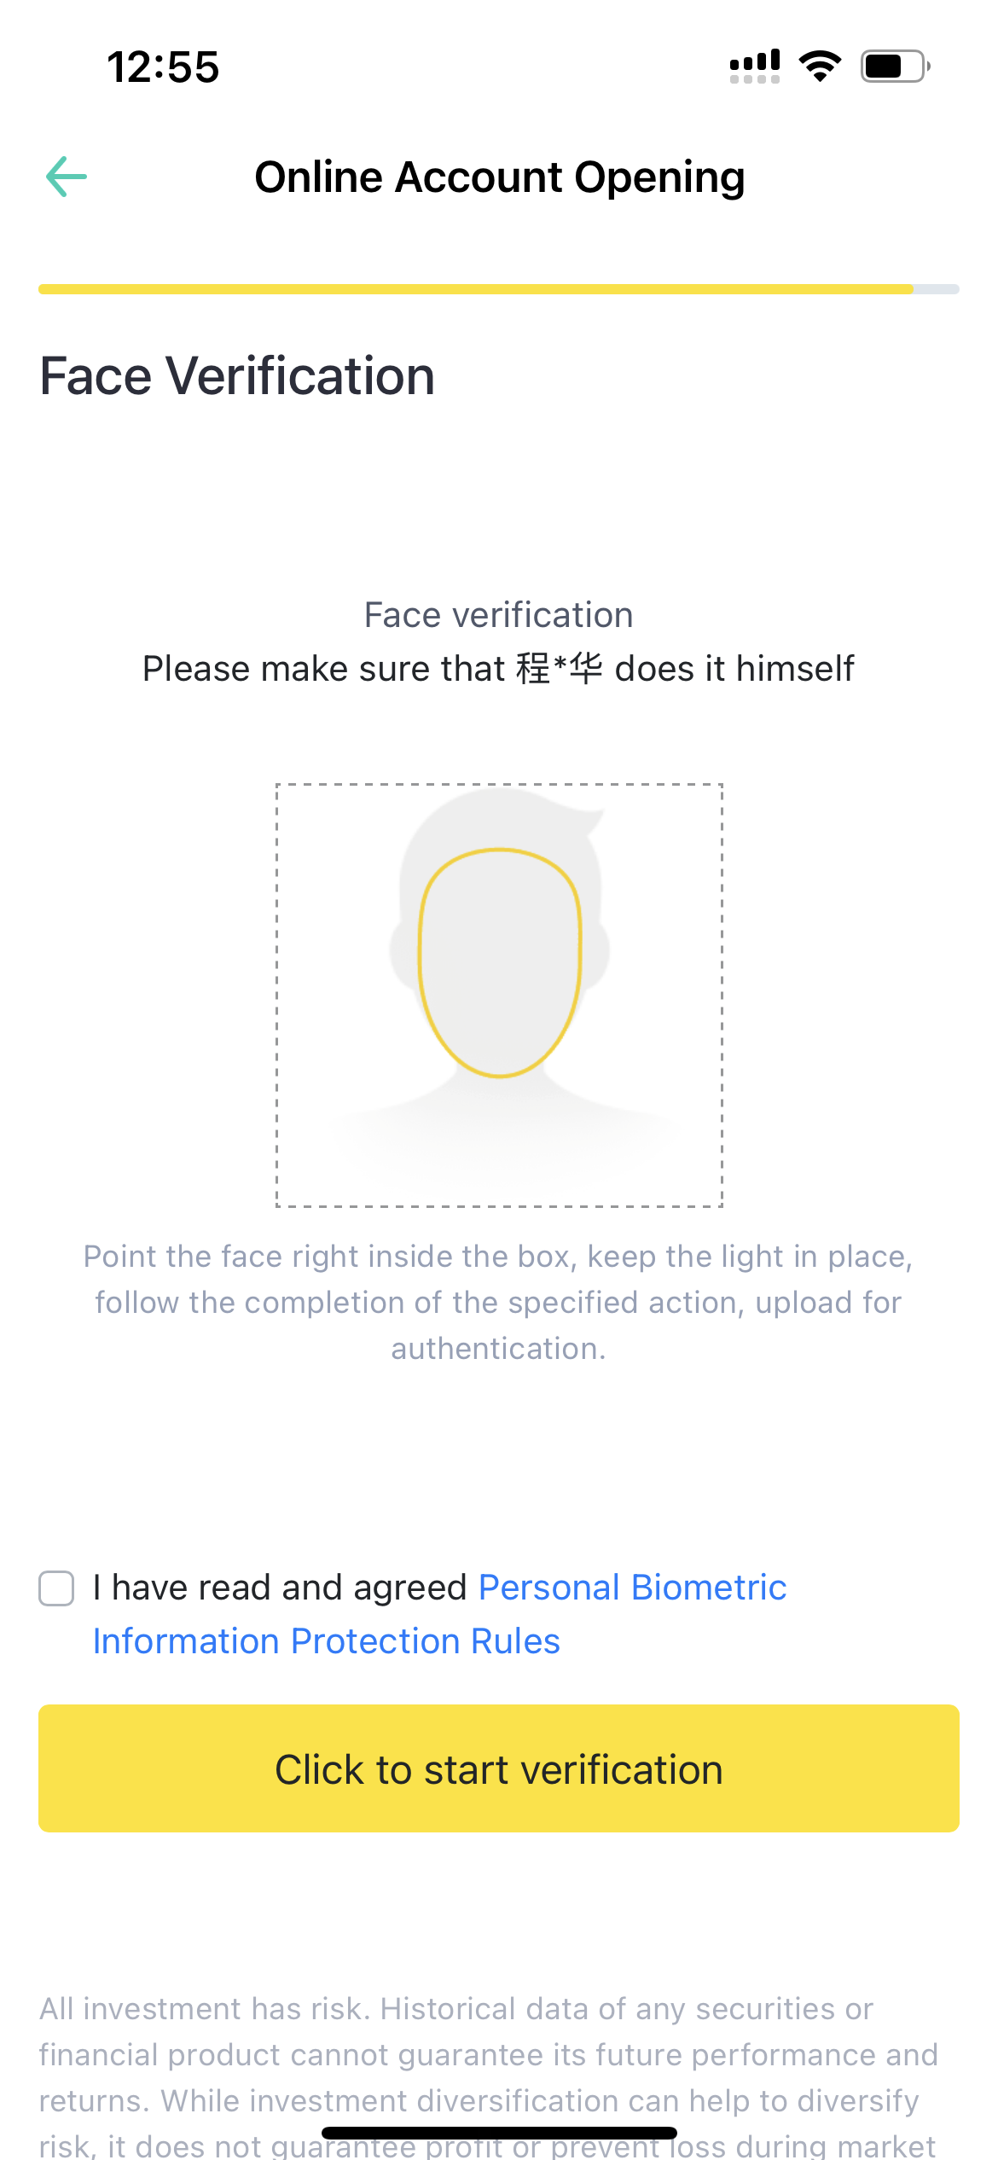Tap the green back arrow
The image size is (998, 2160).
point(67,177)
